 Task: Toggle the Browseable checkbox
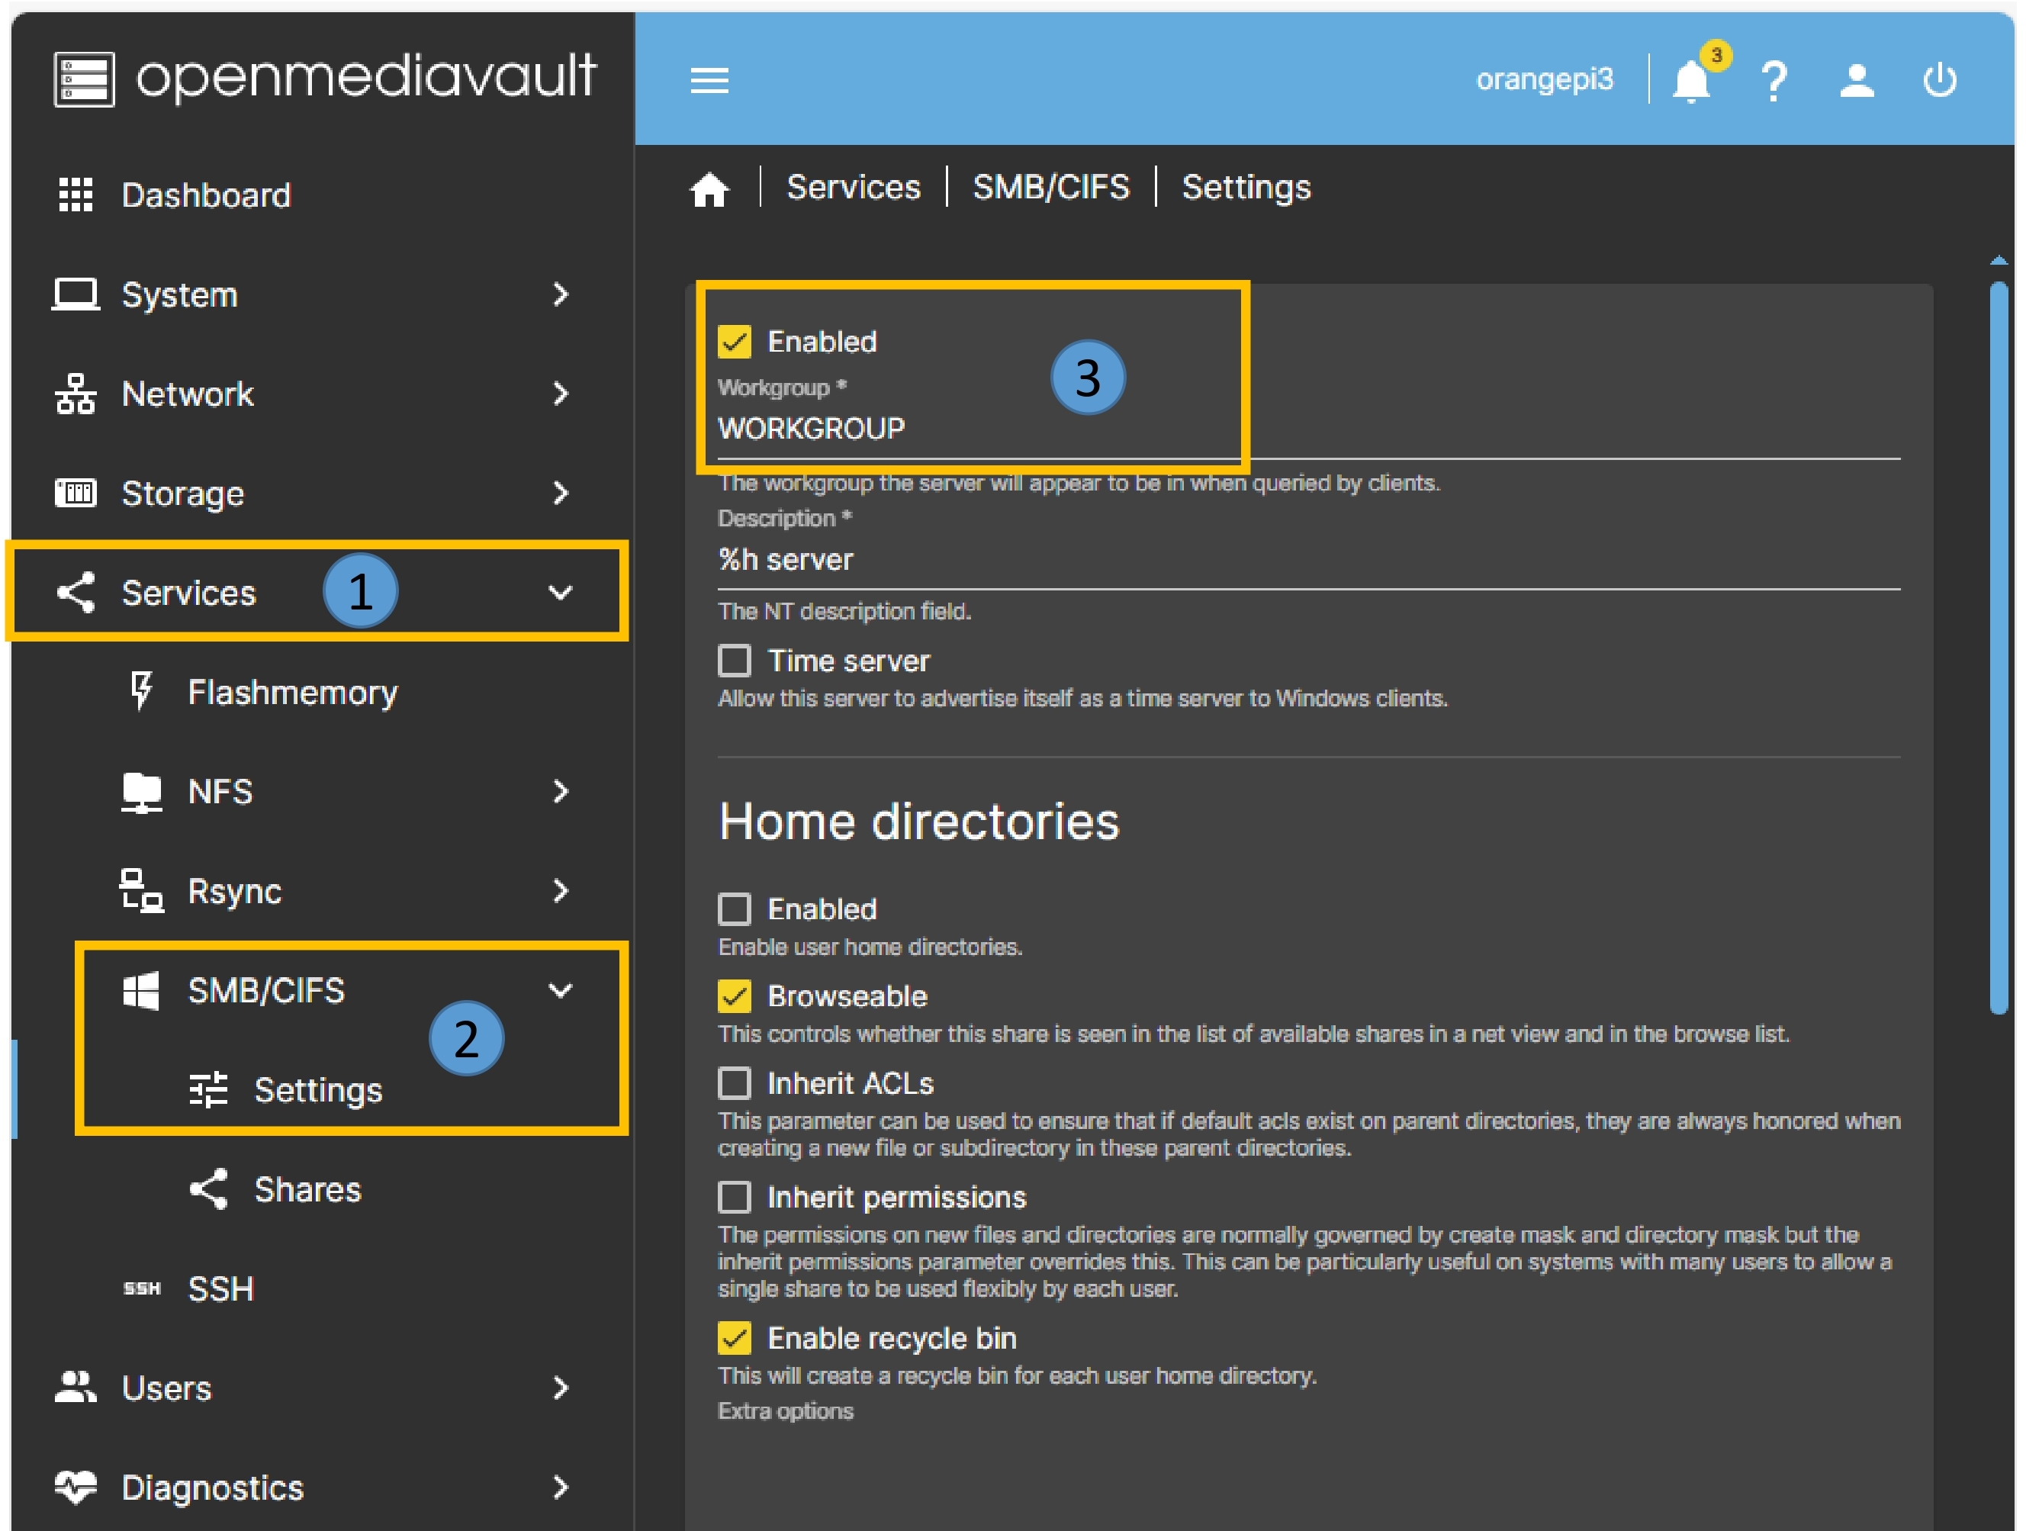tap(734, 996)
